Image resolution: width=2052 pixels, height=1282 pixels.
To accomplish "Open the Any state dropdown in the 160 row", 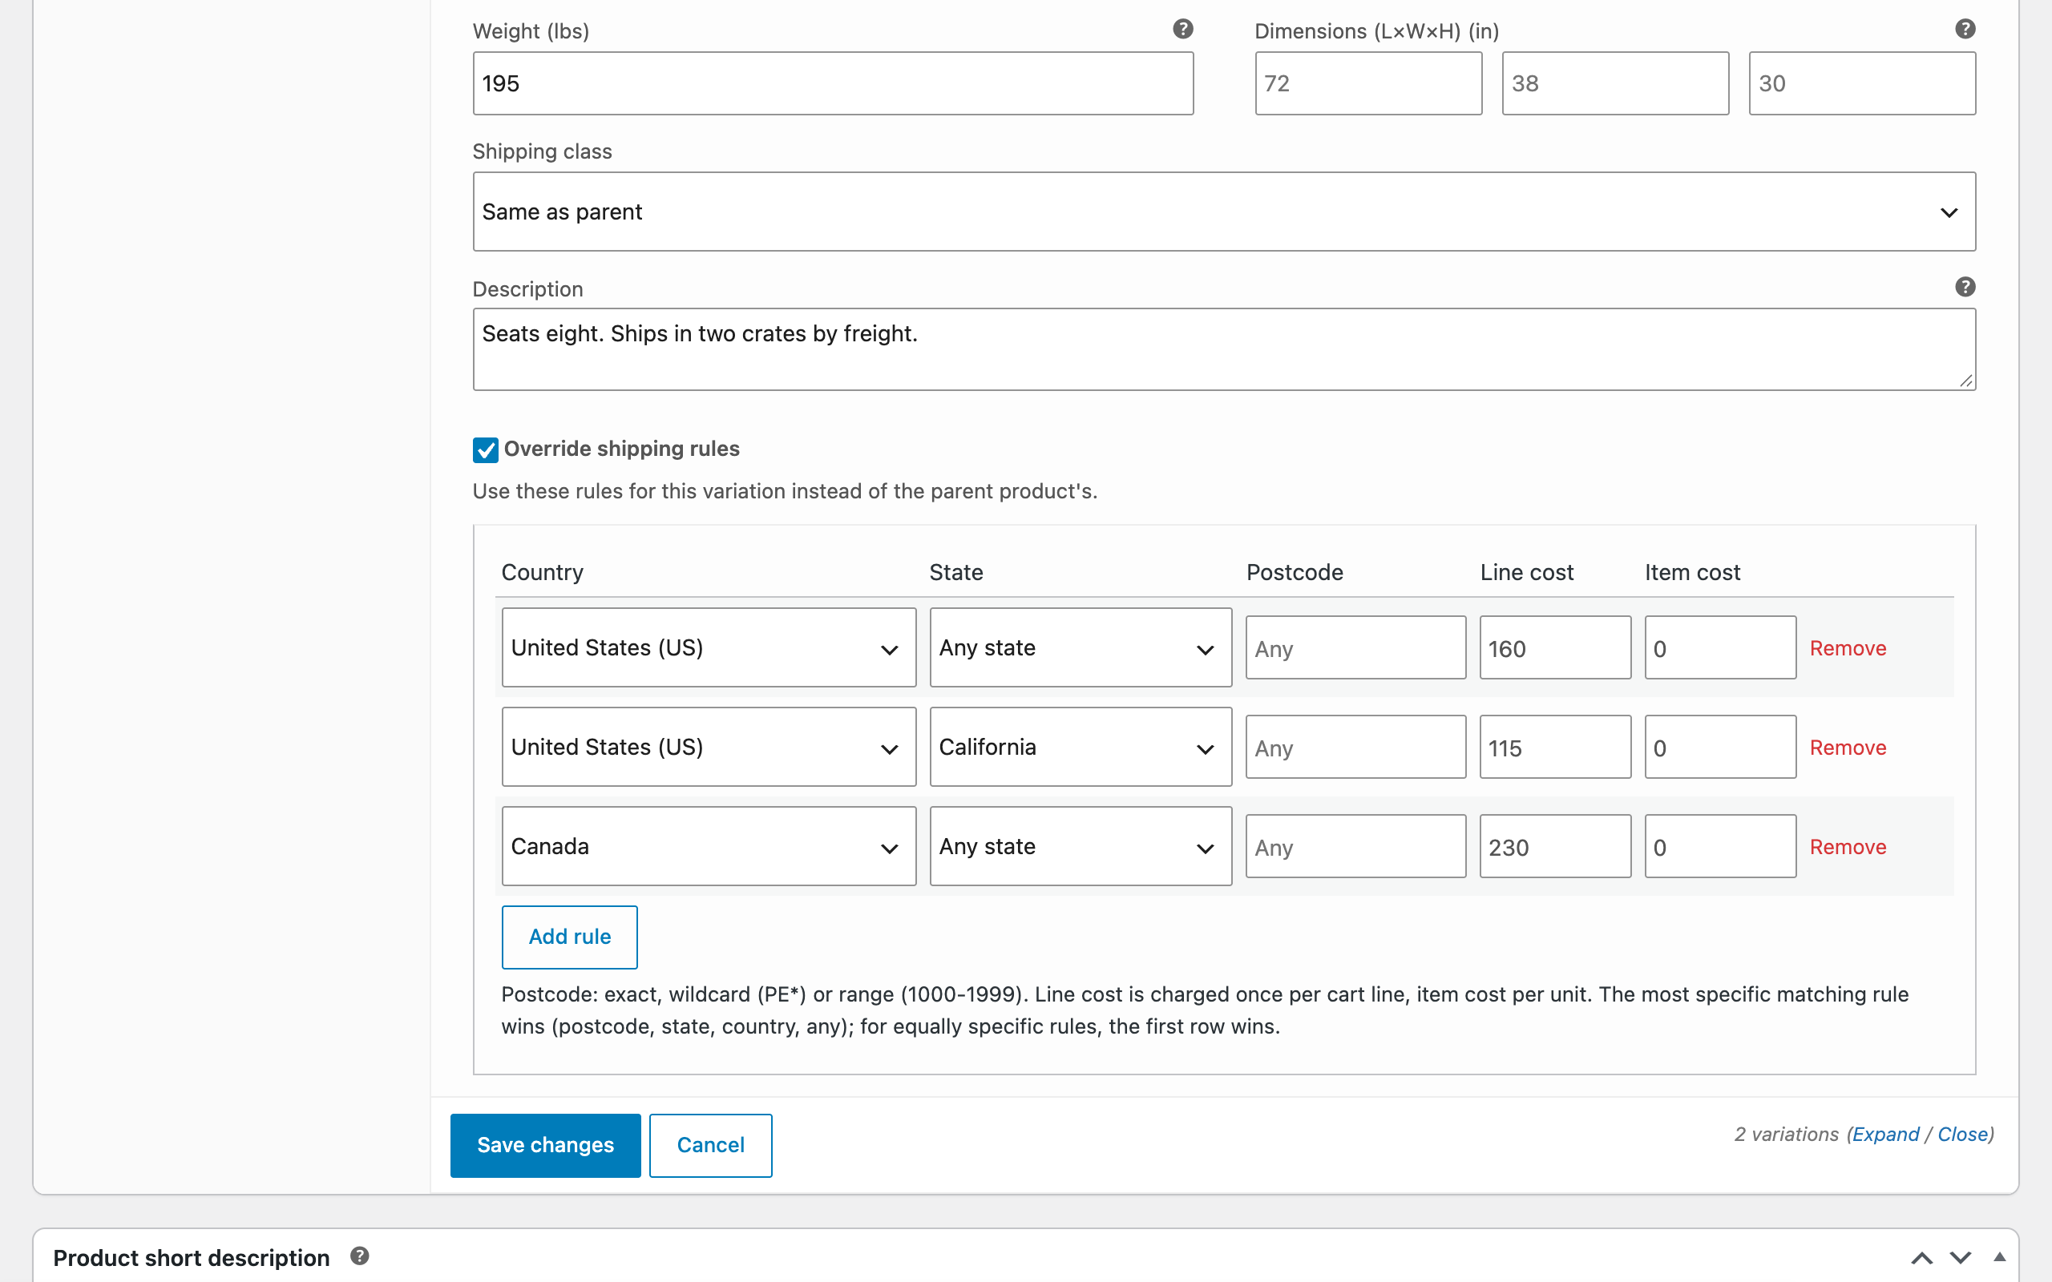I will [x=1081, y=647].
